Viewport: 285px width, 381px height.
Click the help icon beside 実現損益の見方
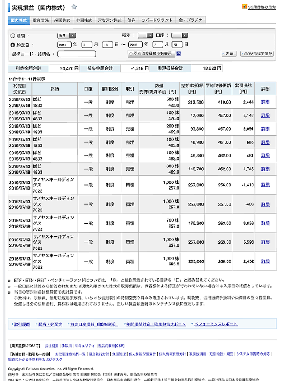[244, 7]
